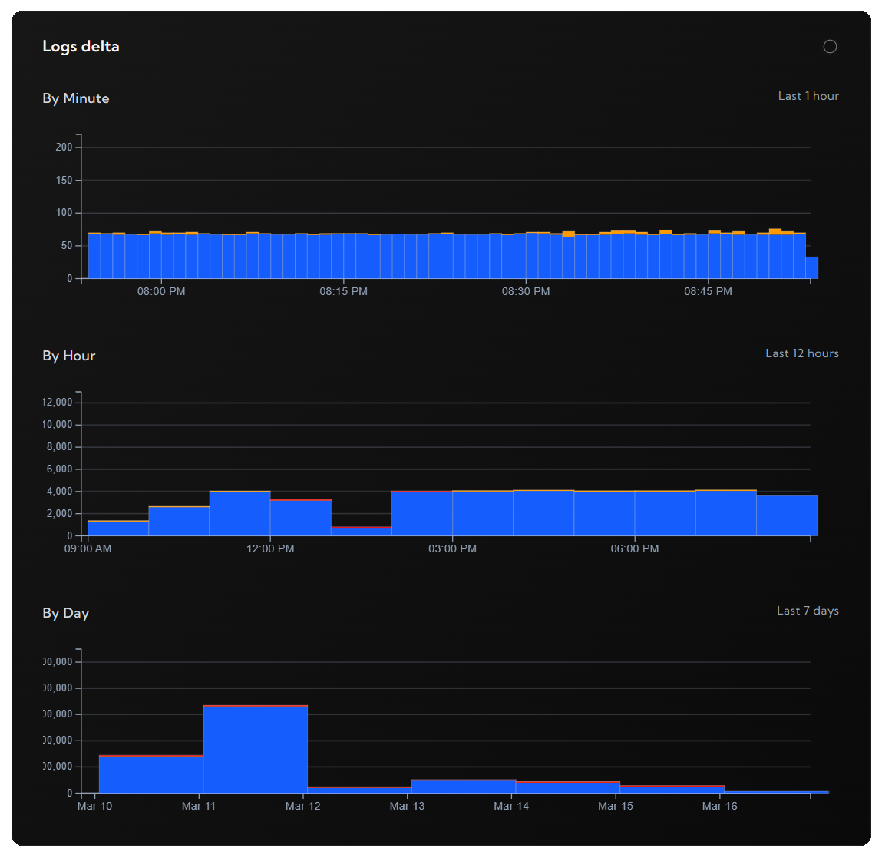Image resolution: width=882 pixels, height=855 pixels.
Task: Click the '06:00 PM' axis label
Action: click(x=635, y=548)
